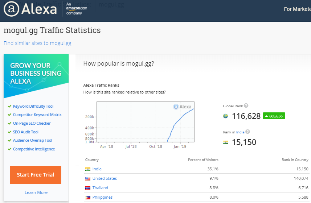Click checkmark beside Keyword Difficulty Tool
This screenshot has width=311, height=203.
9,106
